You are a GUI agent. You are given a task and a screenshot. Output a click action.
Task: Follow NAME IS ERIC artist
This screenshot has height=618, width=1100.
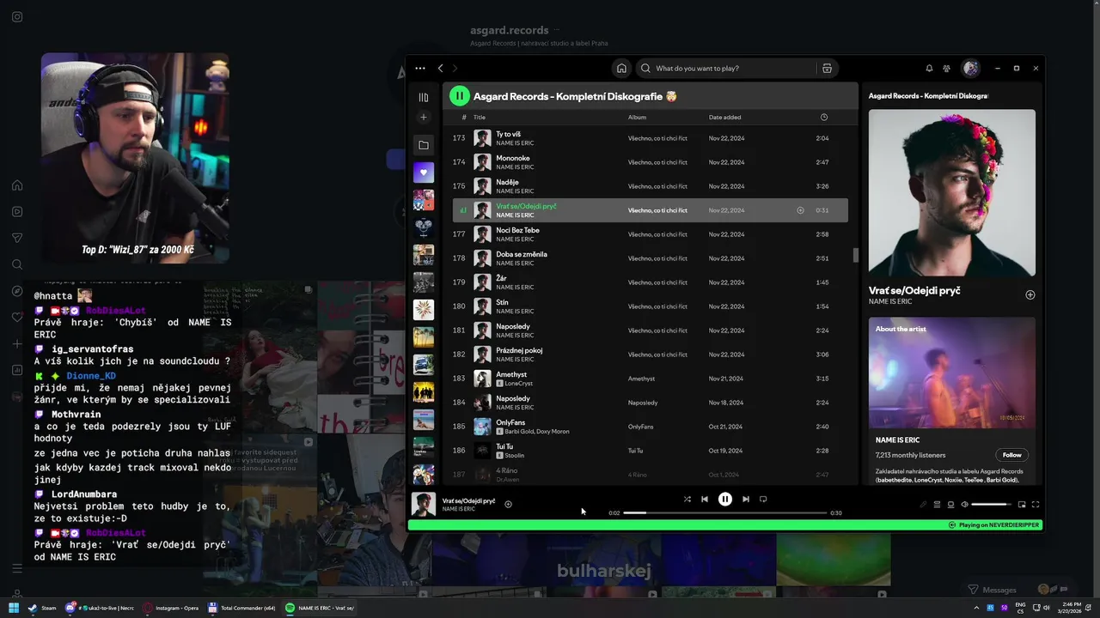[1011, 455]
